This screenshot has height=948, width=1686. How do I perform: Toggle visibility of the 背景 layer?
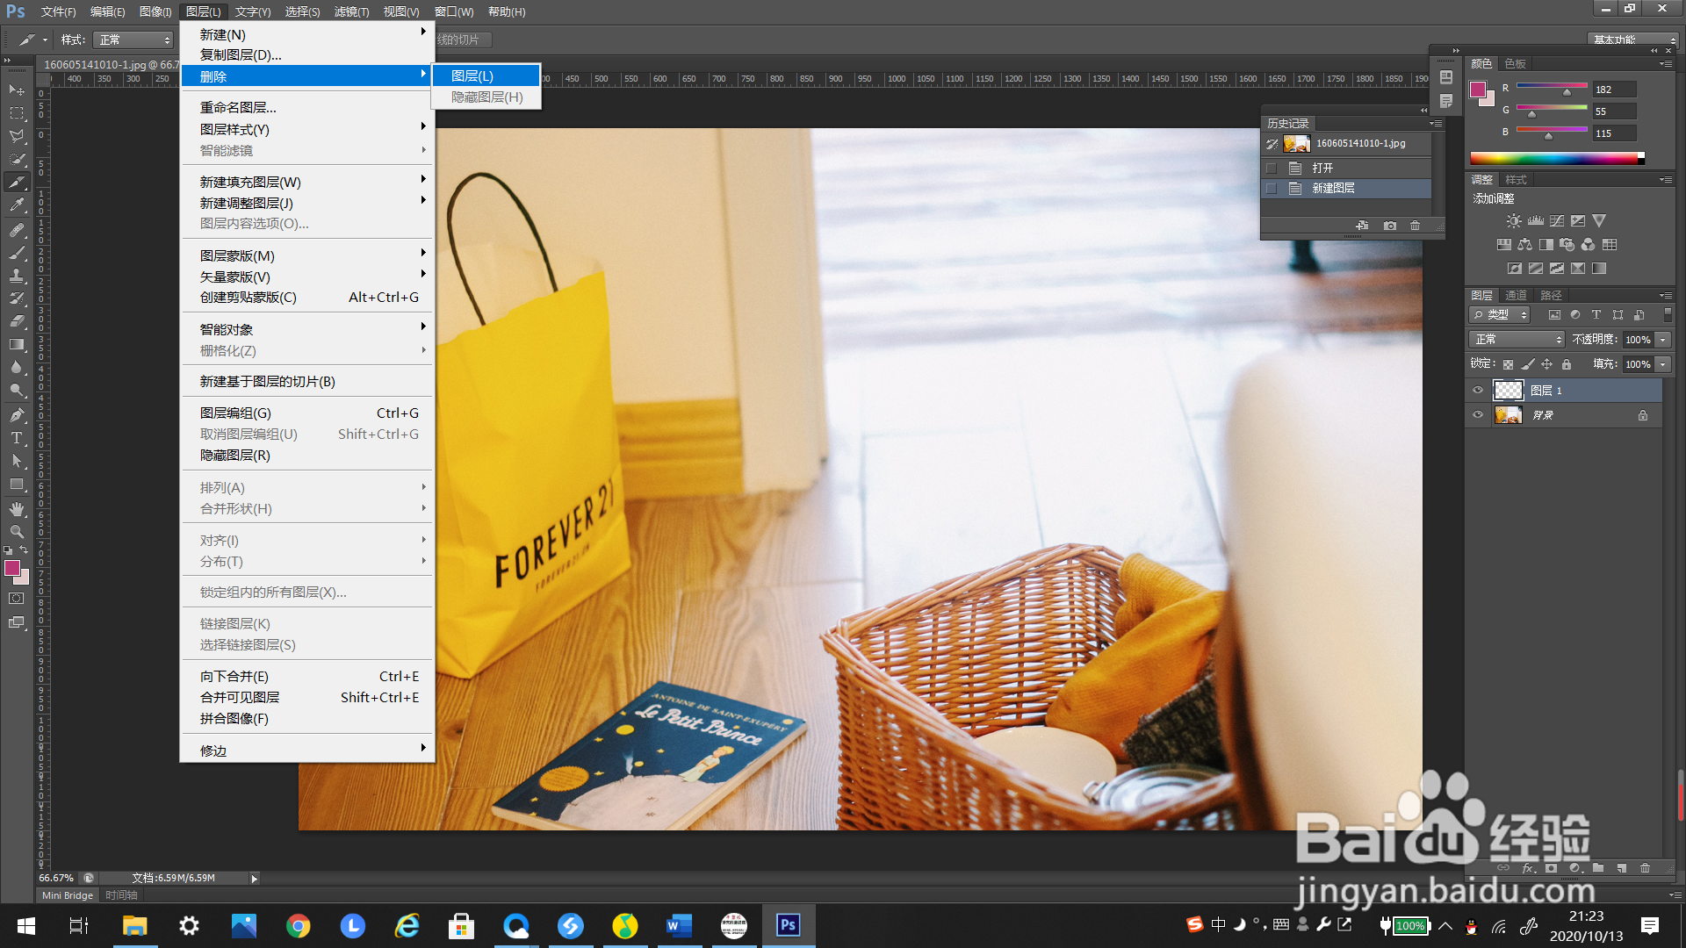coord(1478,415)
